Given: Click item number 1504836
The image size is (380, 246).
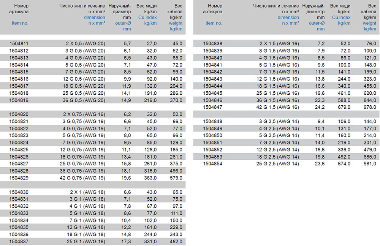Looking at the screenshot, I should point(19,235).
